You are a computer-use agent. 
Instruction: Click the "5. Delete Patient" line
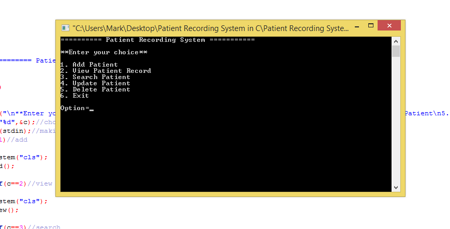pyautogui.click(x=95, y=89)
